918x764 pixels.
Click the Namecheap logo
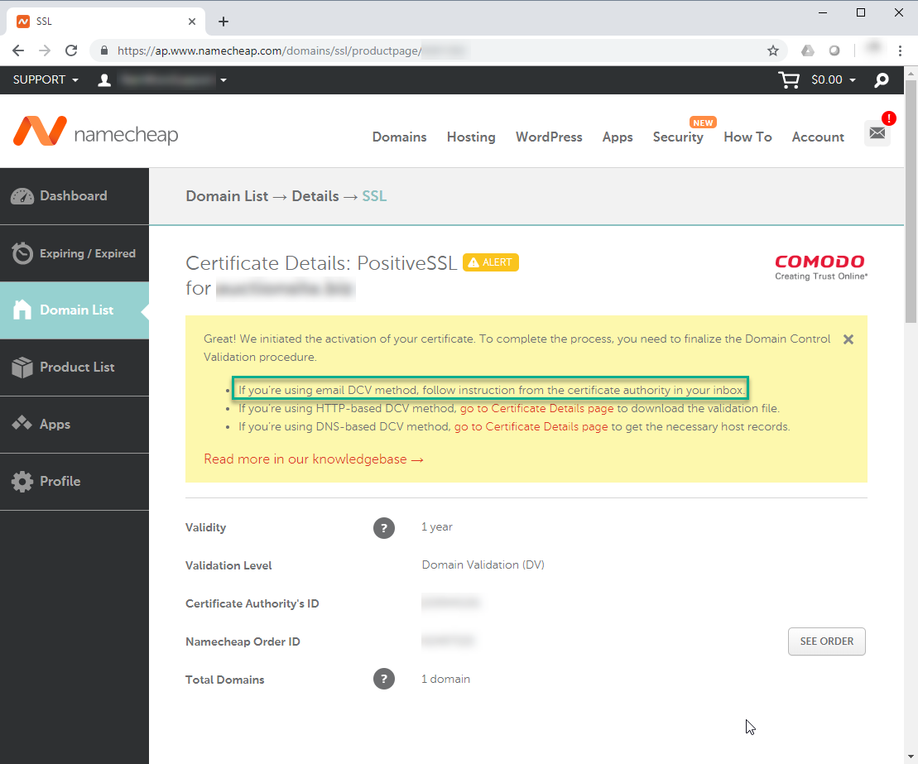click(x=95, y=132)
